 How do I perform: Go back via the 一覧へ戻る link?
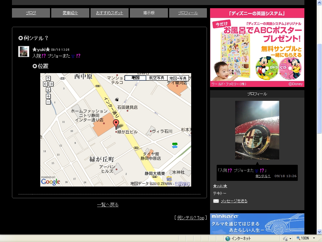(x=108, y=205)
